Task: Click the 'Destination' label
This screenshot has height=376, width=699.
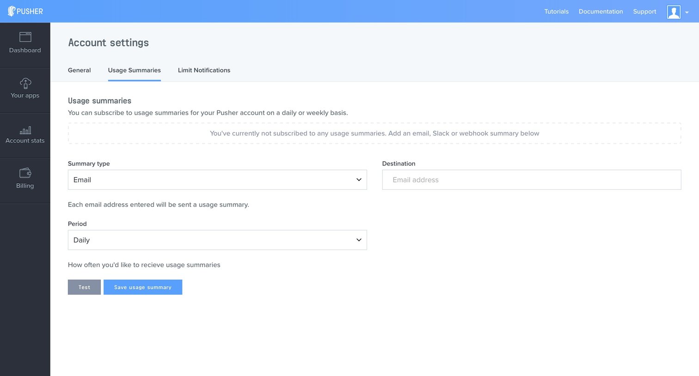Action: pos(399,164)
